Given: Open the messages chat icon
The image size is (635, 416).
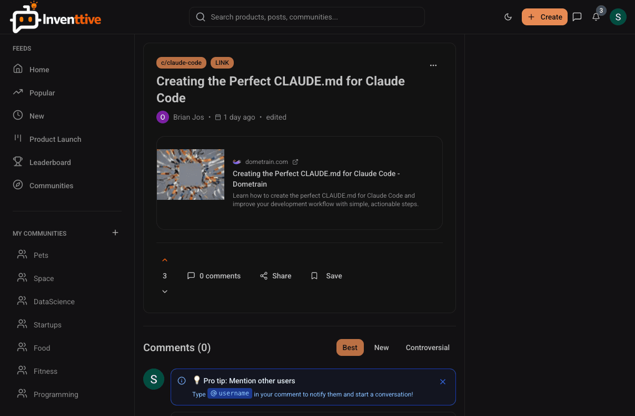Looking at the screenshot, I should pyautogui.click(x=577, y=17).
